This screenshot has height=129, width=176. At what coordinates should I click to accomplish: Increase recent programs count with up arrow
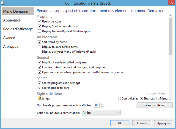pos(101,104)
